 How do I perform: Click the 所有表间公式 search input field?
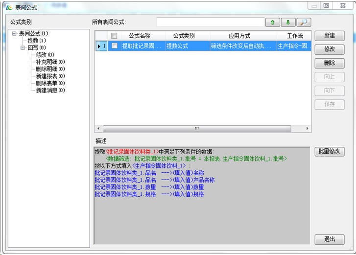point(210,23)
